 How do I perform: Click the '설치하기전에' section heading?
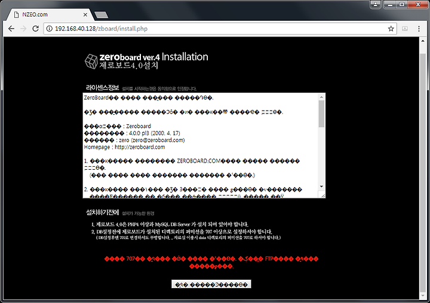pyautogui.click(x=103, y=212)
